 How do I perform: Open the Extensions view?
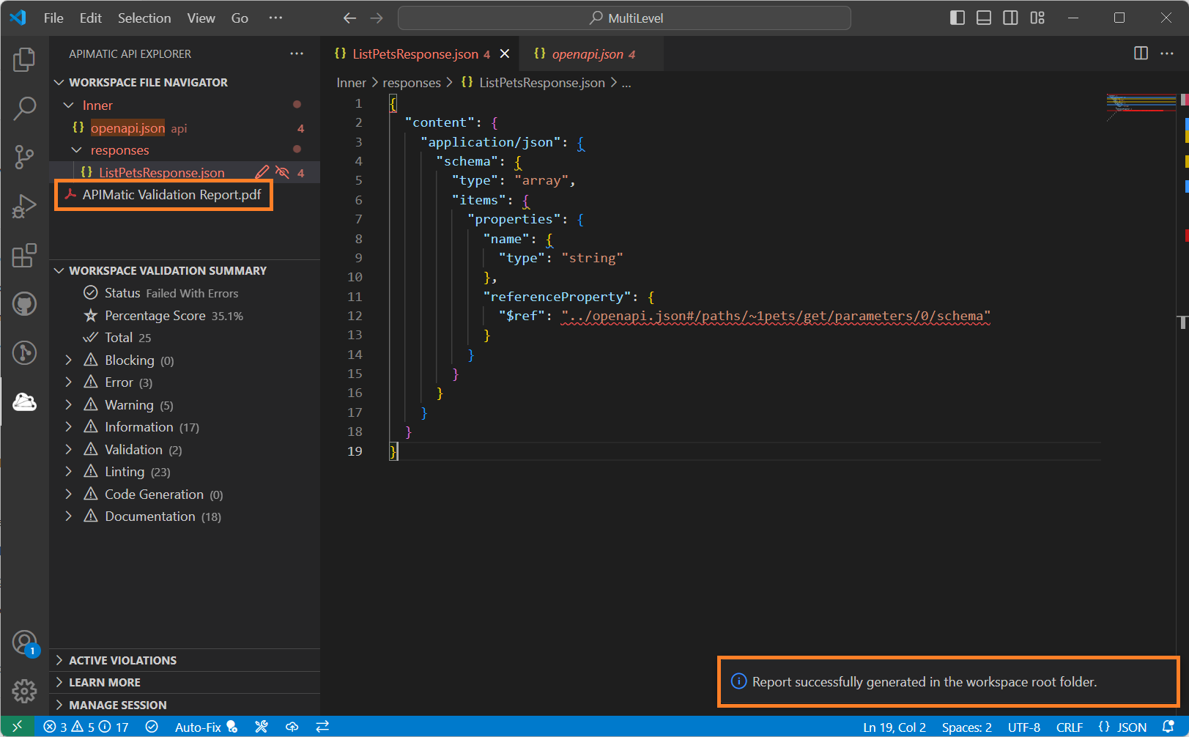click(24, 255)
